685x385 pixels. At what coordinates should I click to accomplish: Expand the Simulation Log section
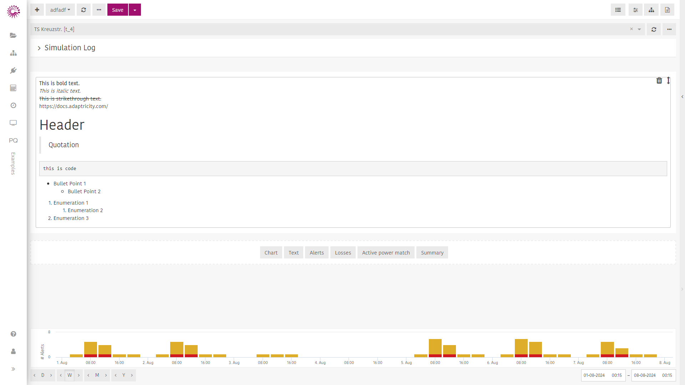point(39,48)
